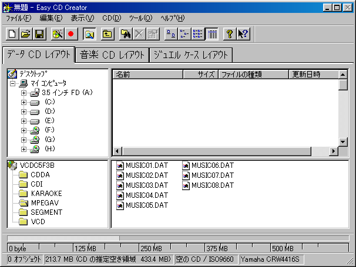Select file MUSIC07.DAT
This screenshot has width=356, height=267.
[x=208, y=175]
